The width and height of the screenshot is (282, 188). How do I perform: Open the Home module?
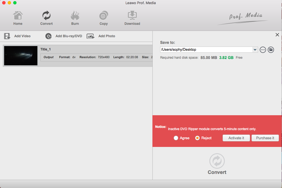coord(18,18)
